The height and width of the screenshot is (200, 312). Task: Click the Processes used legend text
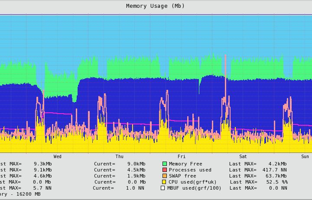(190, 170)
